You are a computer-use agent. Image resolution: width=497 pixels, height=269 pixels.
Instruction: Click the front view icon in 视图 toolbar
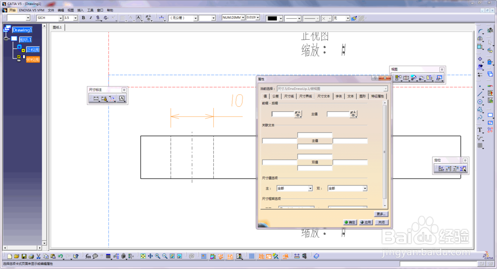tap(398, 78)
